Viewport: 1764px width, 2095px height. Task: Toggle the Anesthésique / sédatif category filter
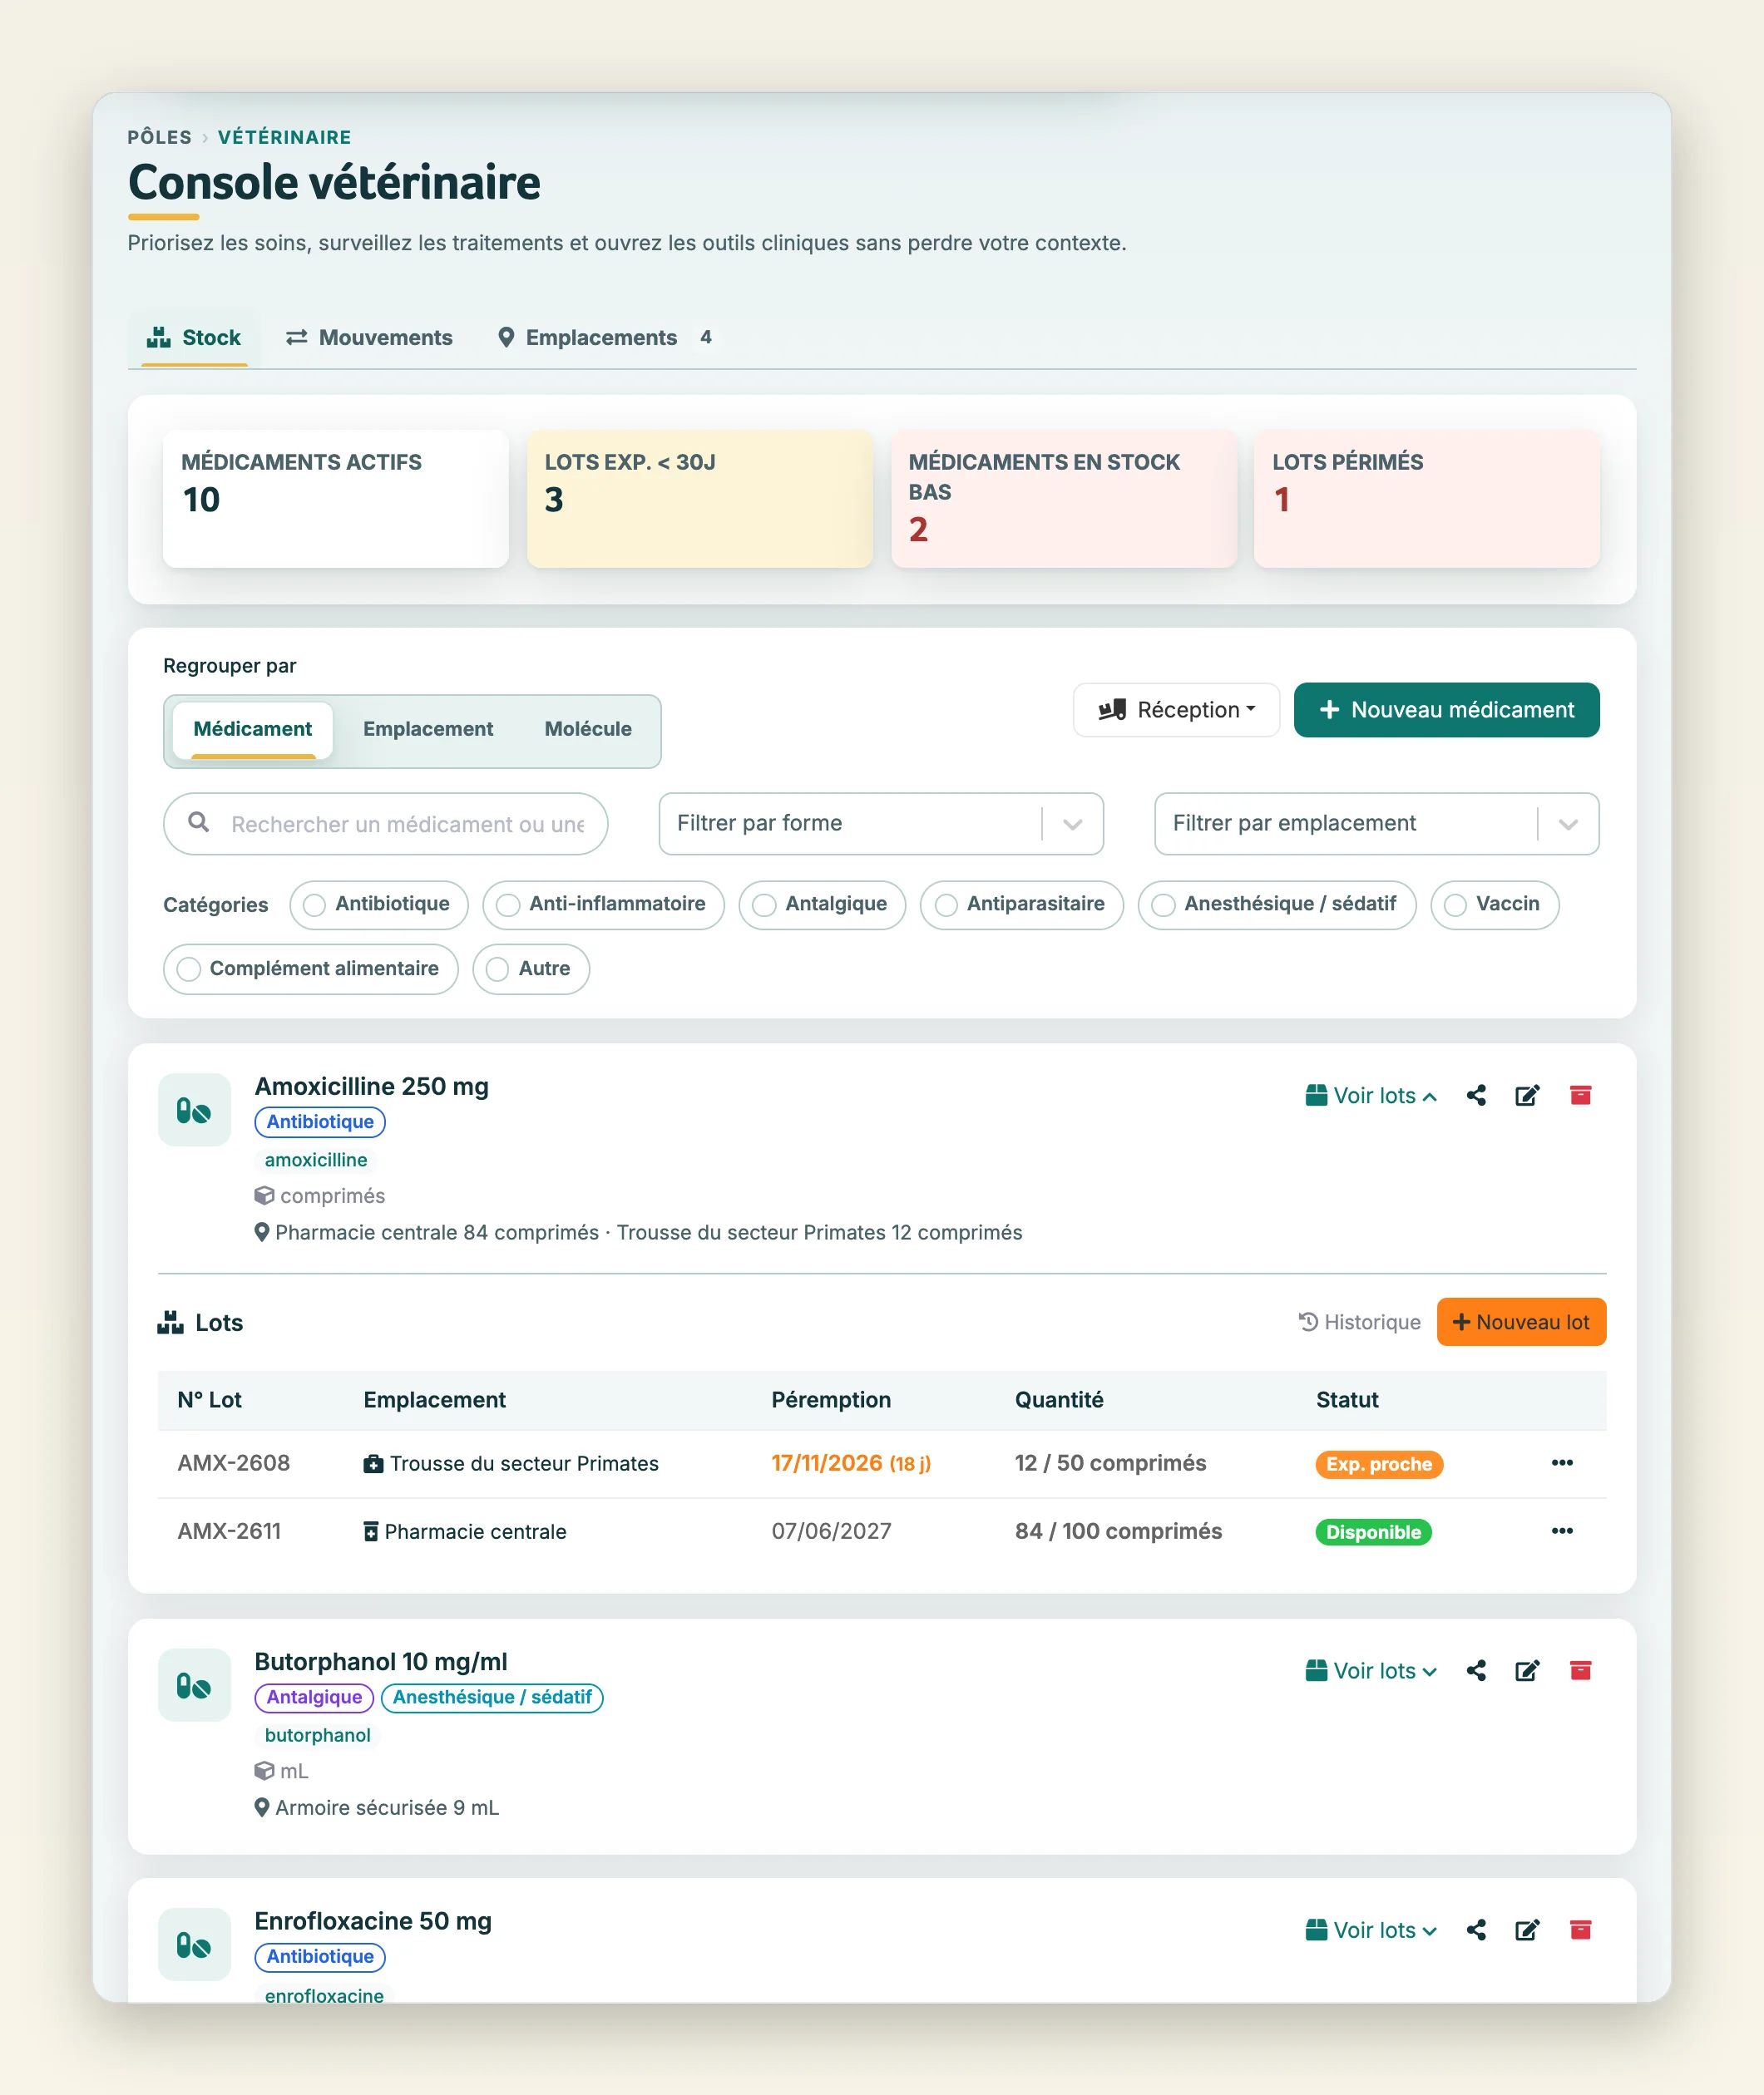point(1277,905)
